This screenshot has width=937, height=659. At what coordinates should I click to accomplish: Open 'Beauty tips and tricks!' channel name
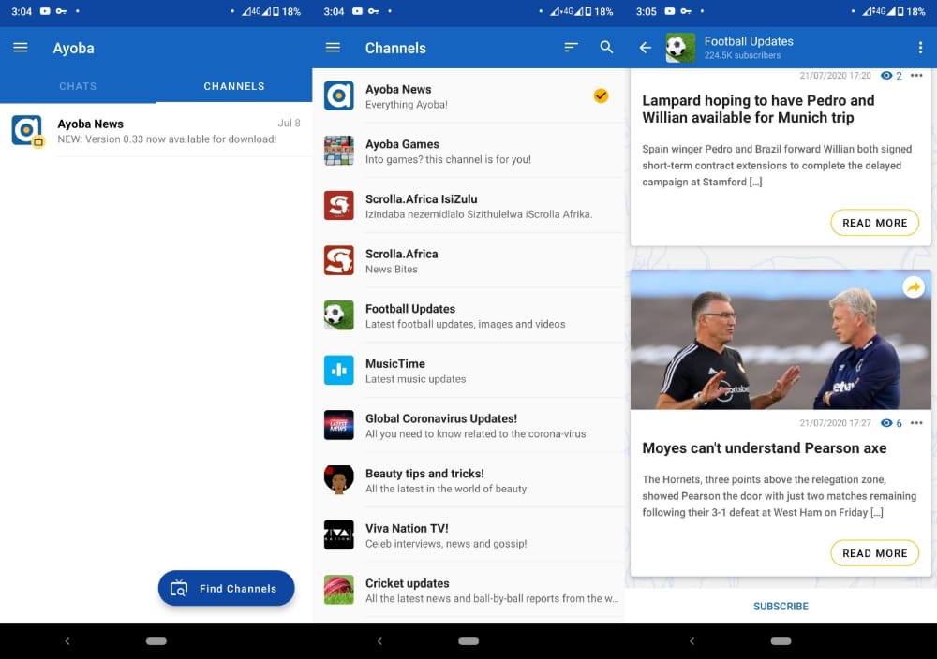pos(424,474)
